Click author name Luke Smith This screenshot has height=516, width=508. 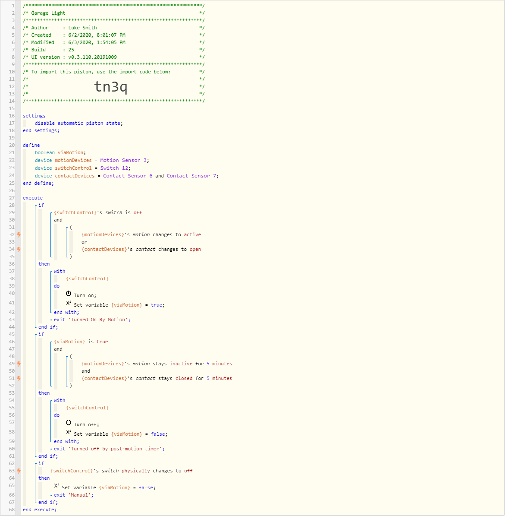tap(82, 28)
